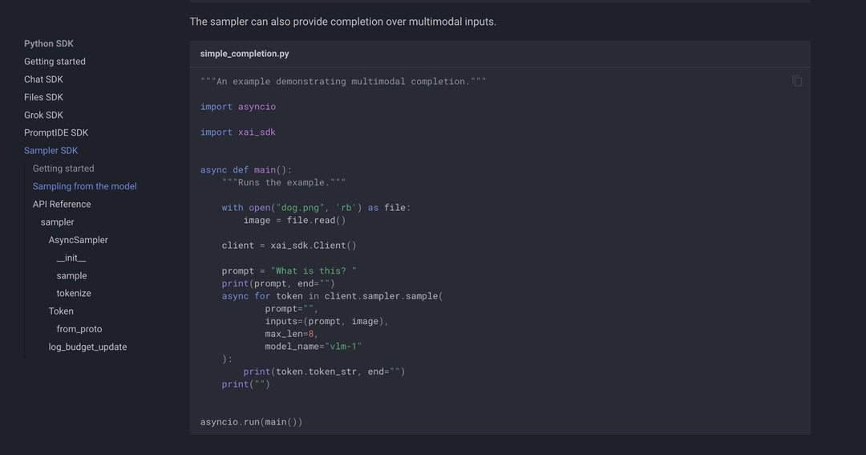Navigate to Grok SDK docs
Screen dimensions: 866x455
click(x=43, y=116)
